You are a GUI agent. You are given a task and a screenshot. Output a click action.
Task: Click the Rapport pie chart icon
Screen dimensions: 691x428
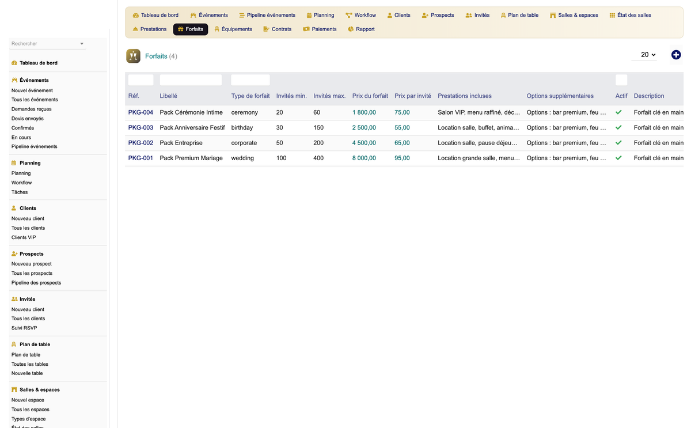tap(351, 29)
